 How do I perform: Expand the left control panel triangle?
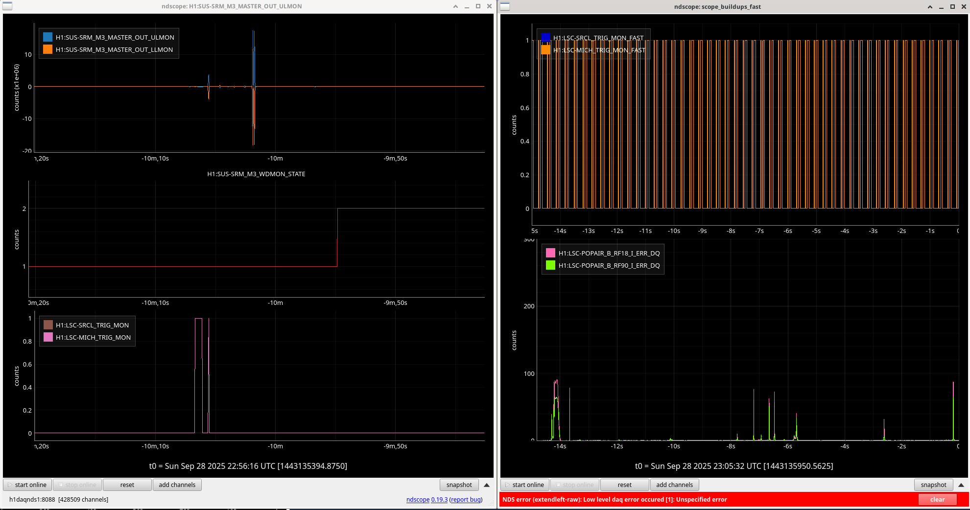tap(487, 485)
